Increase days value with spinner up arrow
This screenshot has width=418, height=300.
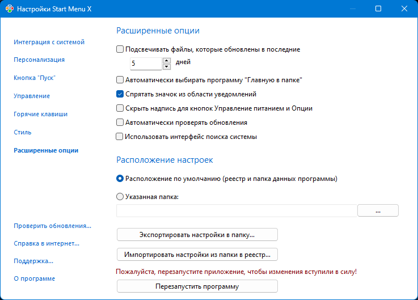(x=167, y=60)
